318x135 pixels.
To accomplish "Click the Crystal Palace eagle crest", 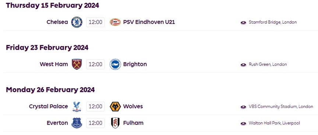I will click(x=77, y=106).
